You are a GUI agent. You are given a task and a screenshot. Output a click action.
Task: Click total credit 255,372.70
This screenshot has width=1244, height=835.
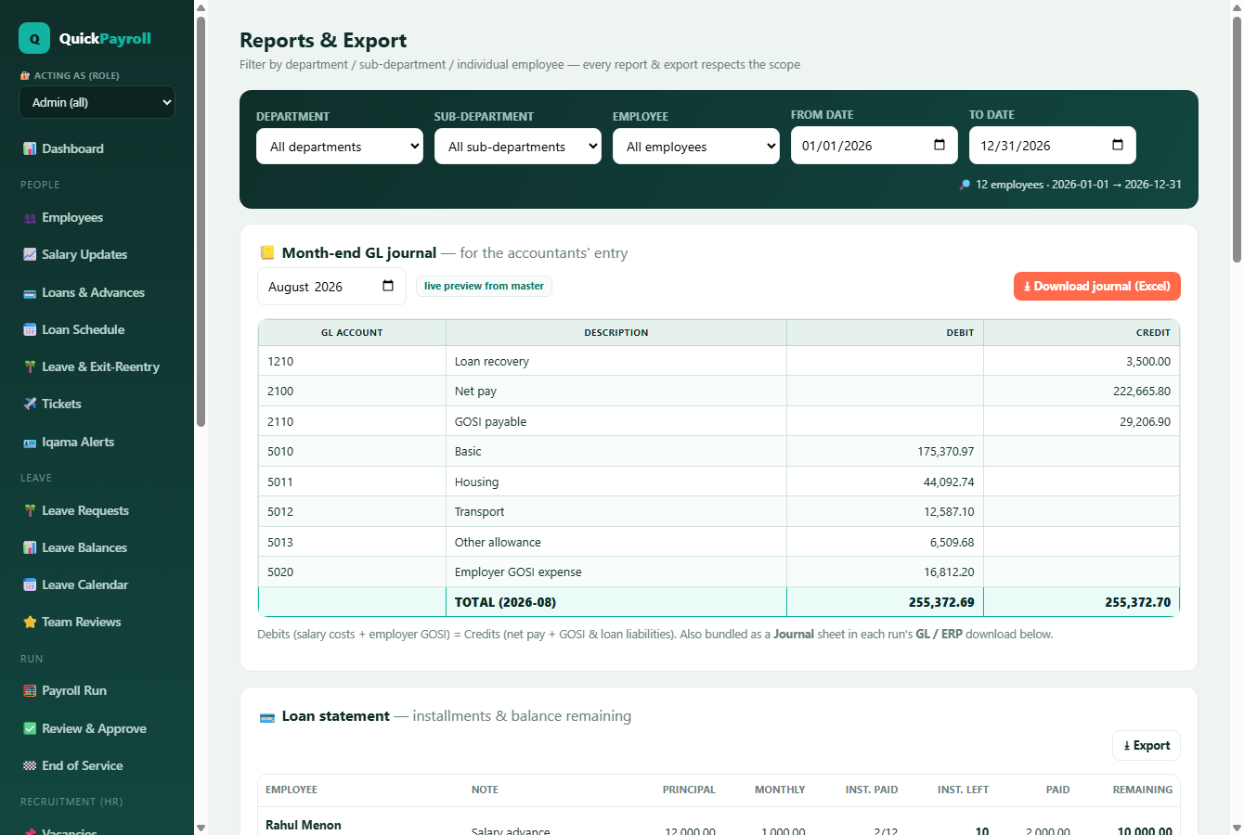(x=1138, y=602)
